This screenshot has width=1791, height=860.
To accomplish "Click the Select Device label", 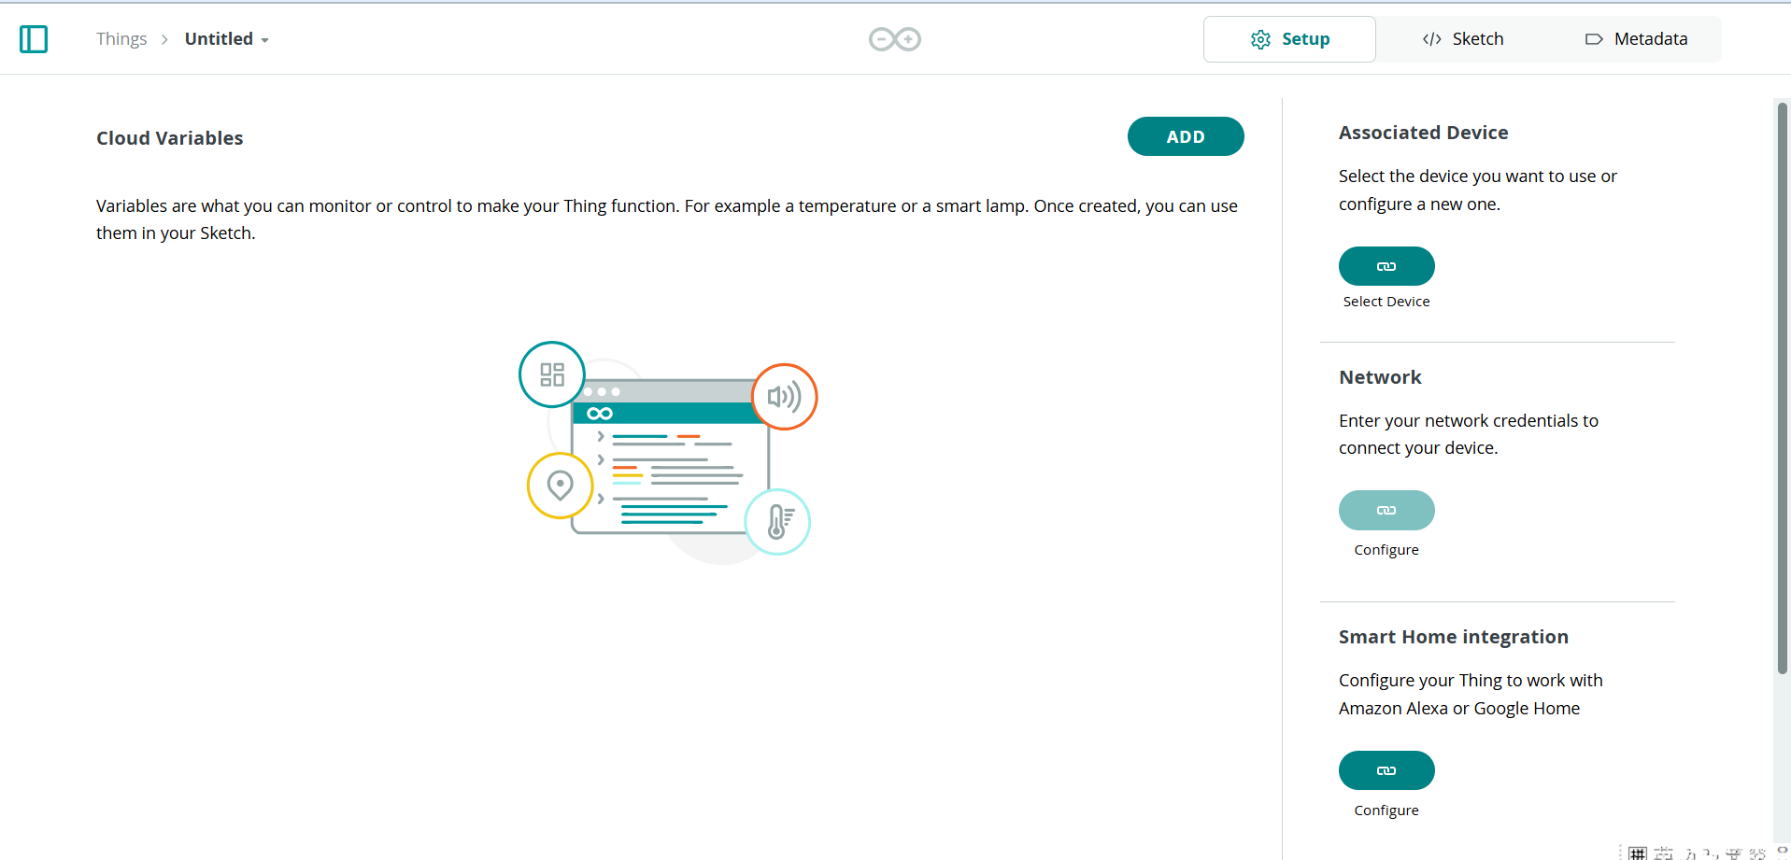I will 1386,302.
